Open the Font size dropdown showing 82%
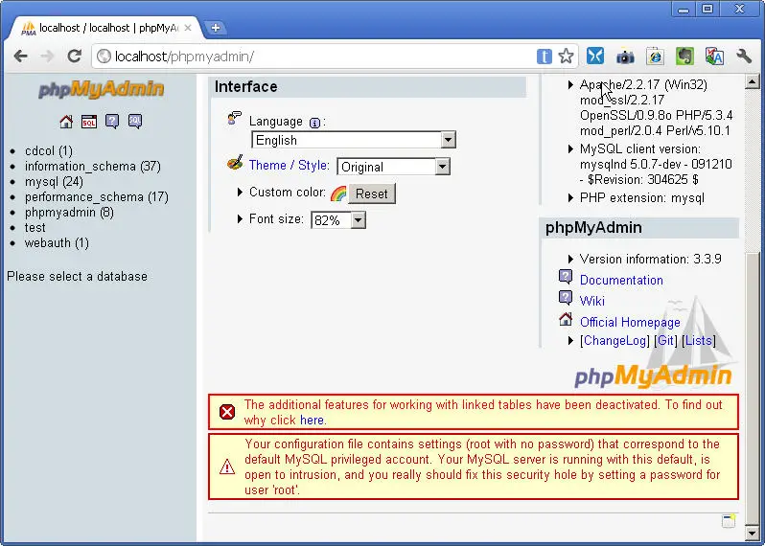Screen dimensions: 765x546 (x=338, y=220)
